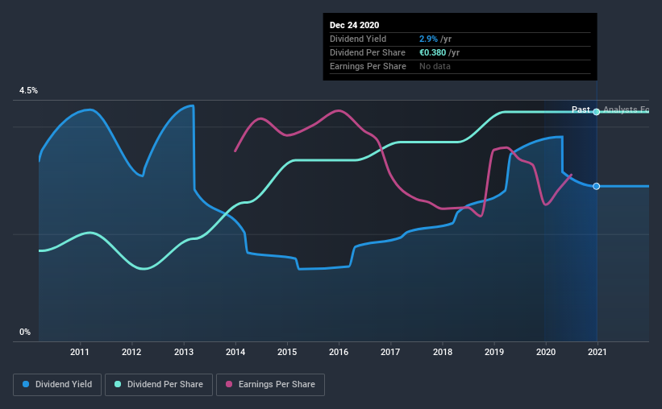Click the Dec 24 2020 tooltip date
The width and height of the screenshot is (662, 409).
354,25
